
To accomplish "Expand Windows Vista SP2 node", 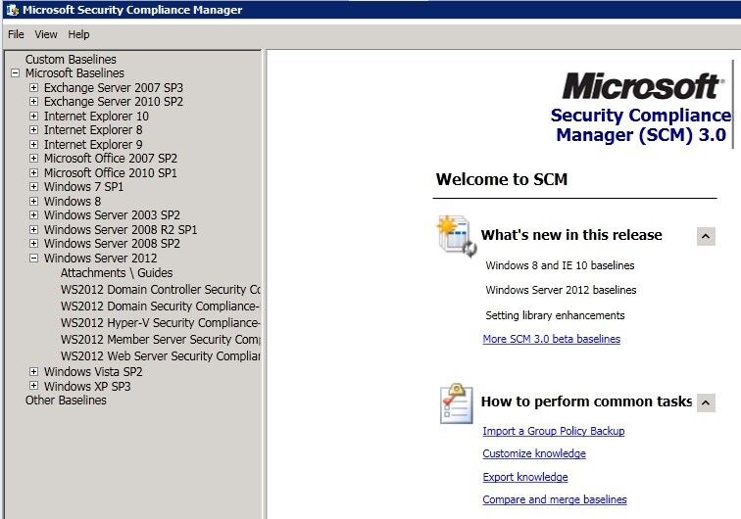I will [33, 372].
